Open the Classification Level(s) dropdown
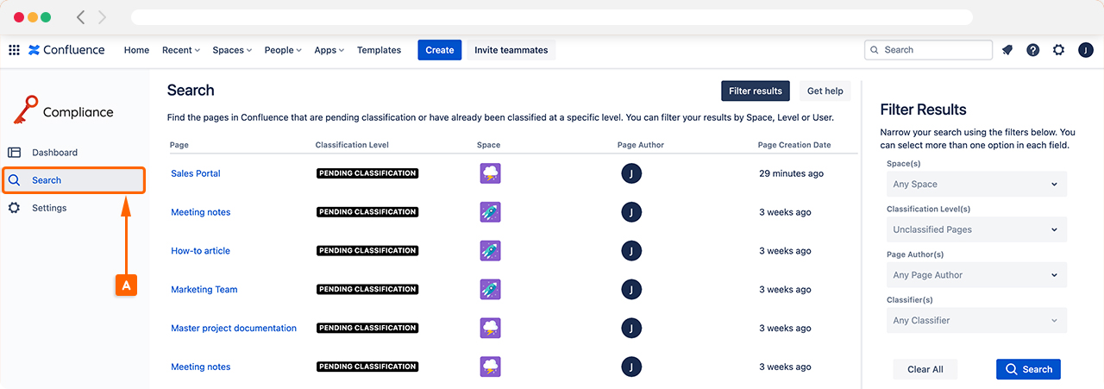Screen dimensions: 1104x389 (x=975, y=229)
